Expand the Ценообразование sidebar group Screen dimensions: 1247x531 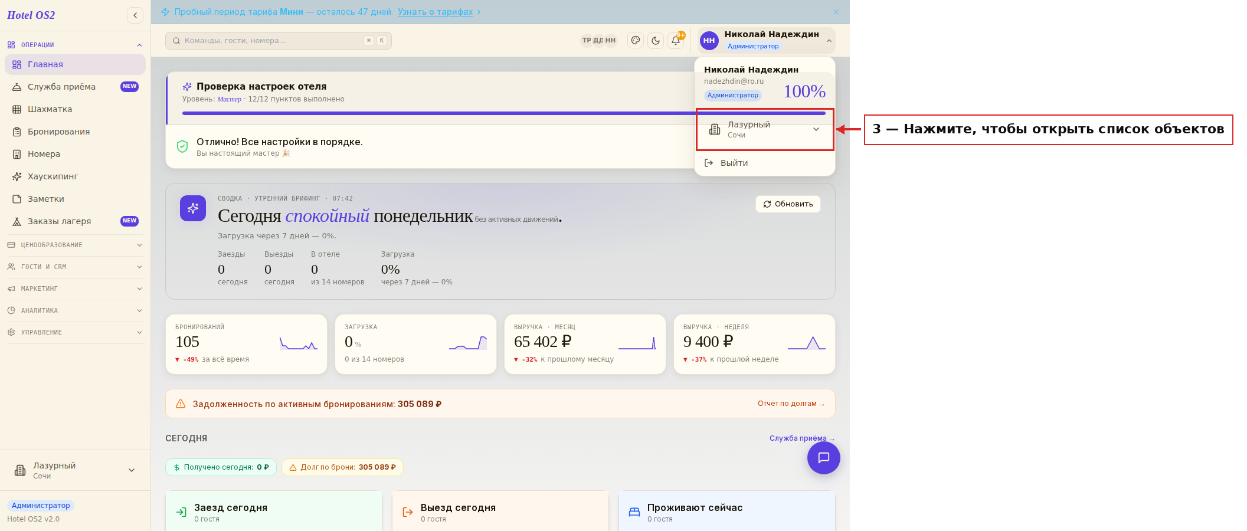[x=75, y=245]
